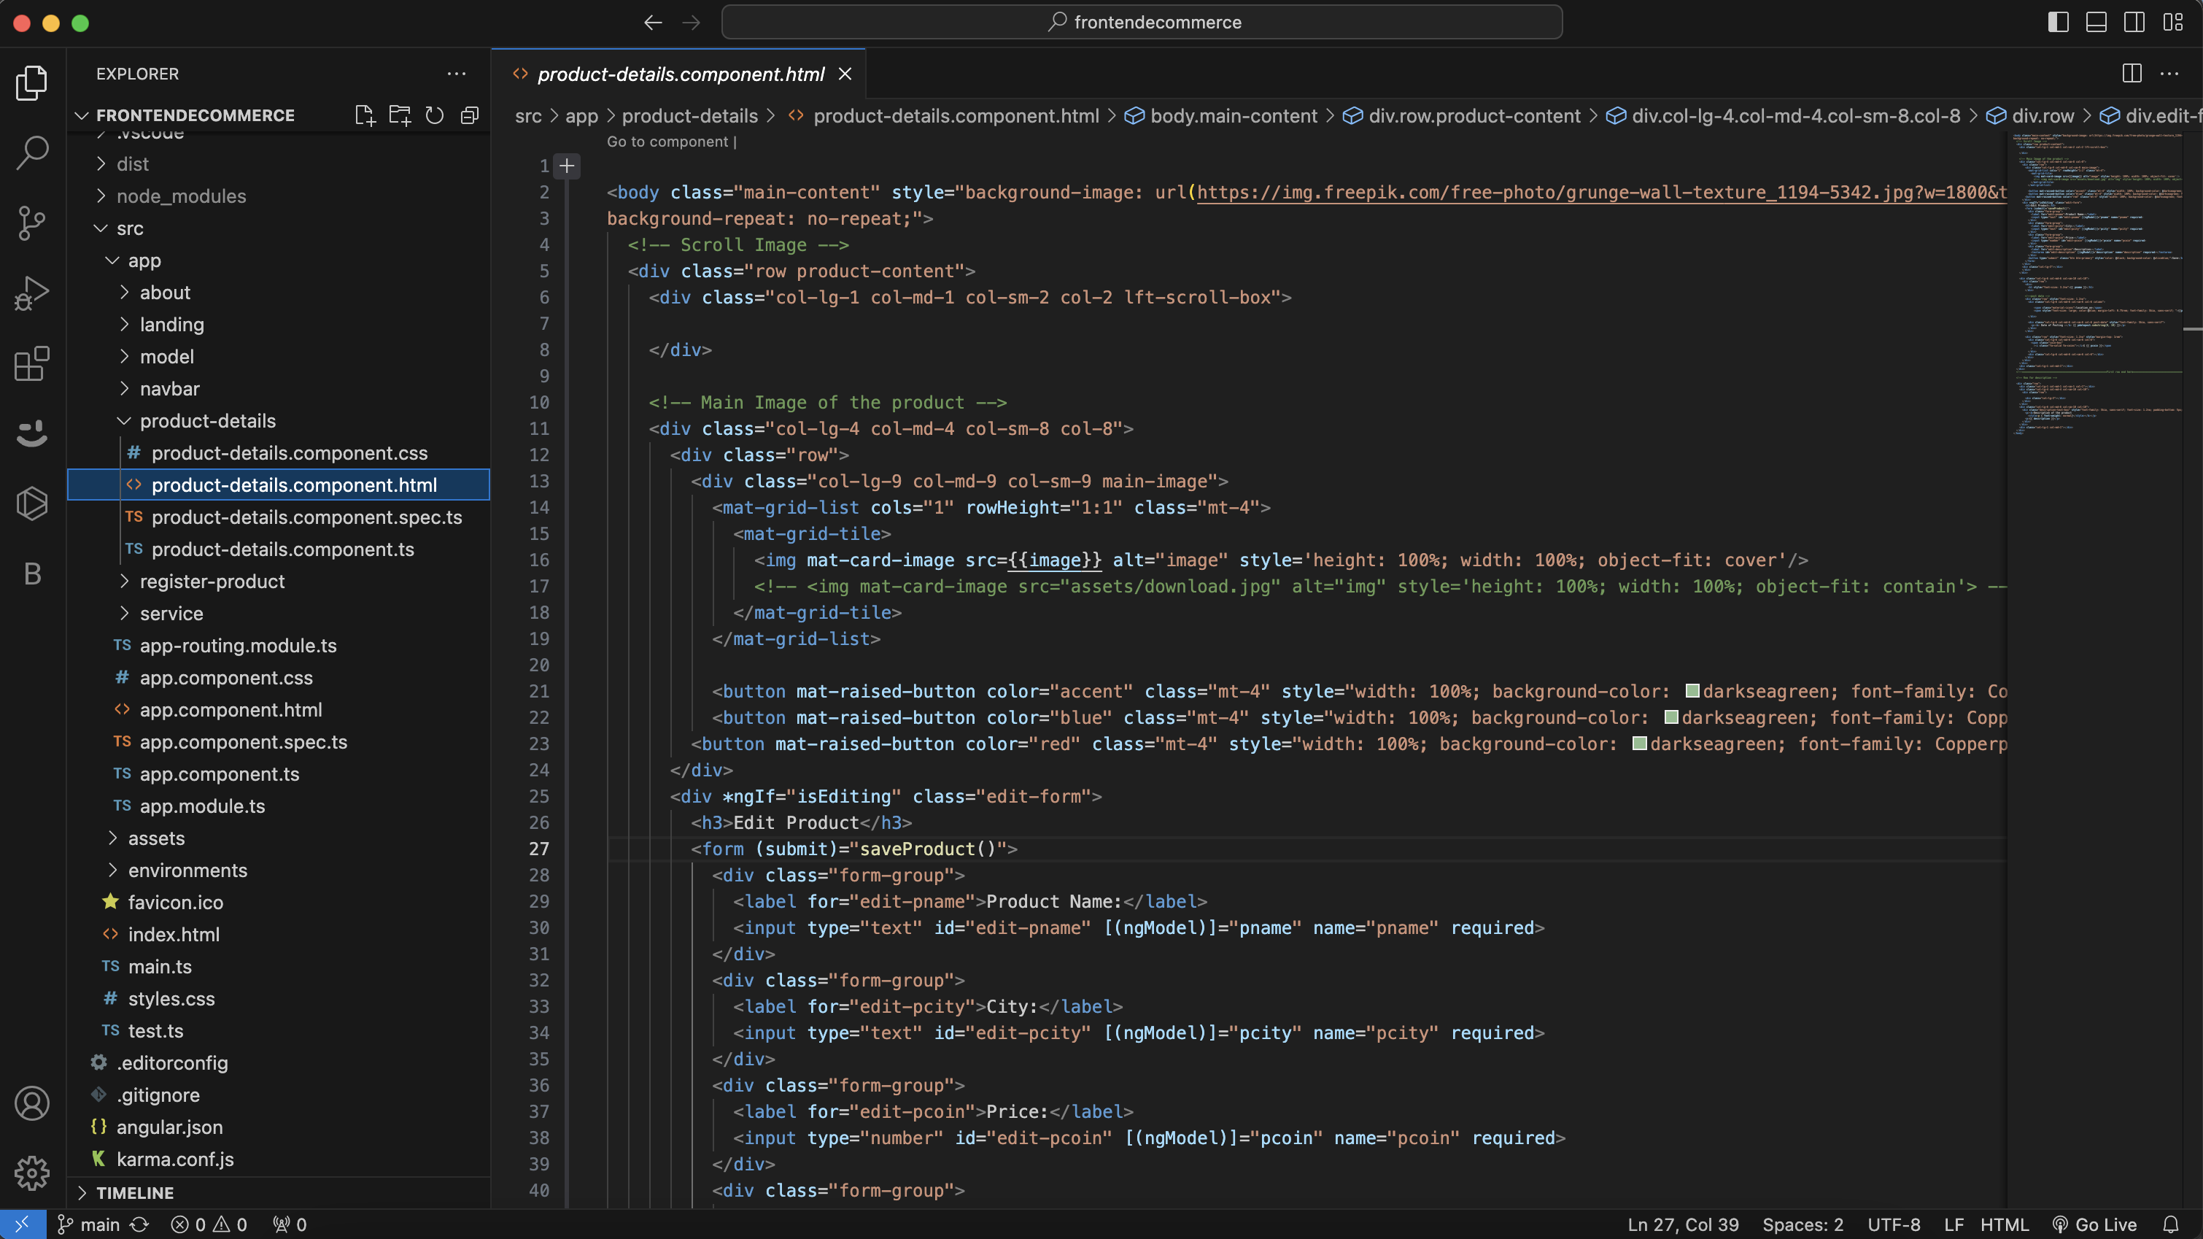Viewport: 2203px width, 1239px height.
Task: Collapse the product-details folder
Action: [x=207, y=421]
